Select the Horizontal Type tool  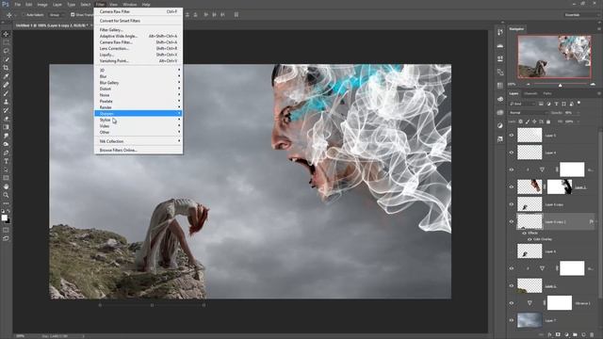click(6, 161)
